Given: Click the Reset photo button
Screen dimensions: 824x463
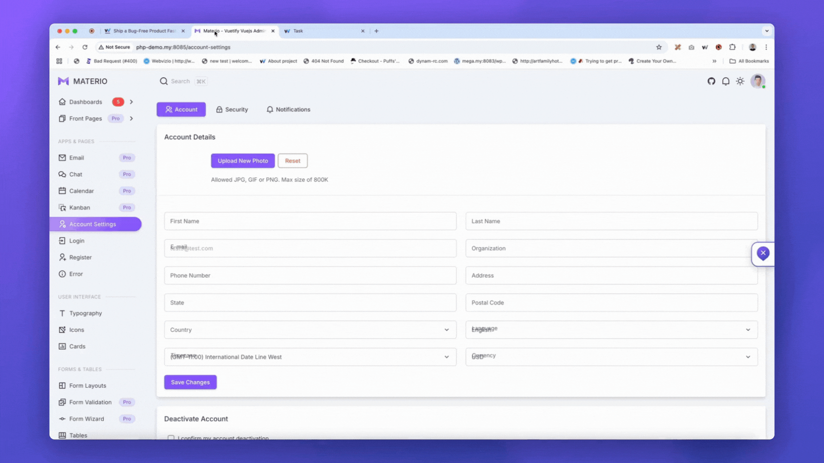Looking at the screenshot, I should point(293,161).
